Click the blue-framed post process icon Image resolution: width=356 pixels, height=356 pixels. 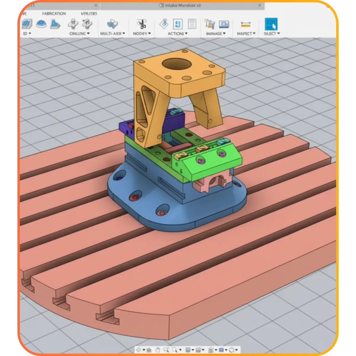coord(178,24)
